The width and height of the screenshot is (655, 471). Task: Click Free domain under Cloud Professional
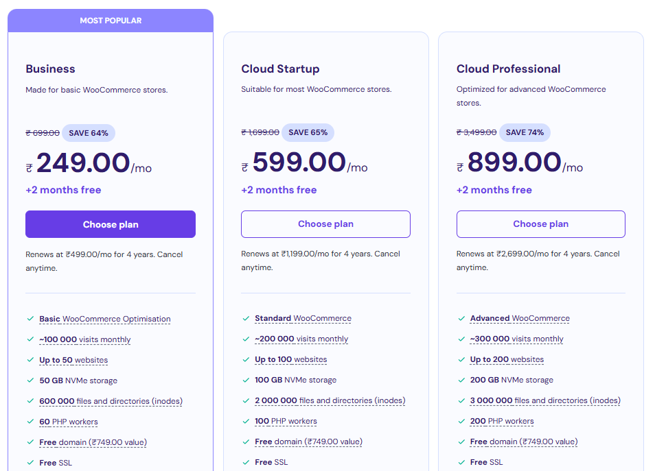pyautogui.click(x=523, y=442)
